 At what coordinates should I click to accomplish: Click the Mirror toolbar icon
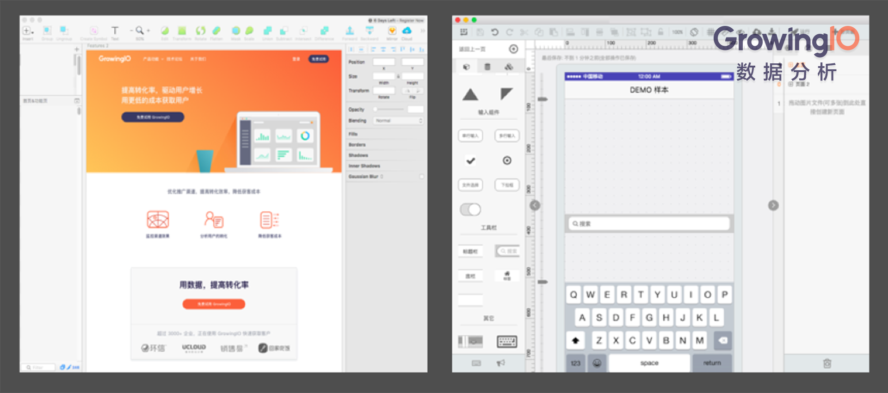tap(392, 31)
